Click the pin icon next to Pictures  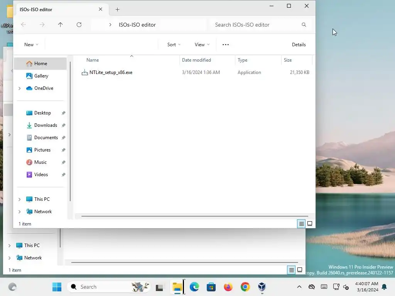coord(64,150)
